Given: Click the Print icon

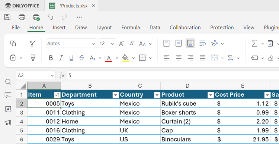Looking at the screenshot, I should click(x=22, y=17).
